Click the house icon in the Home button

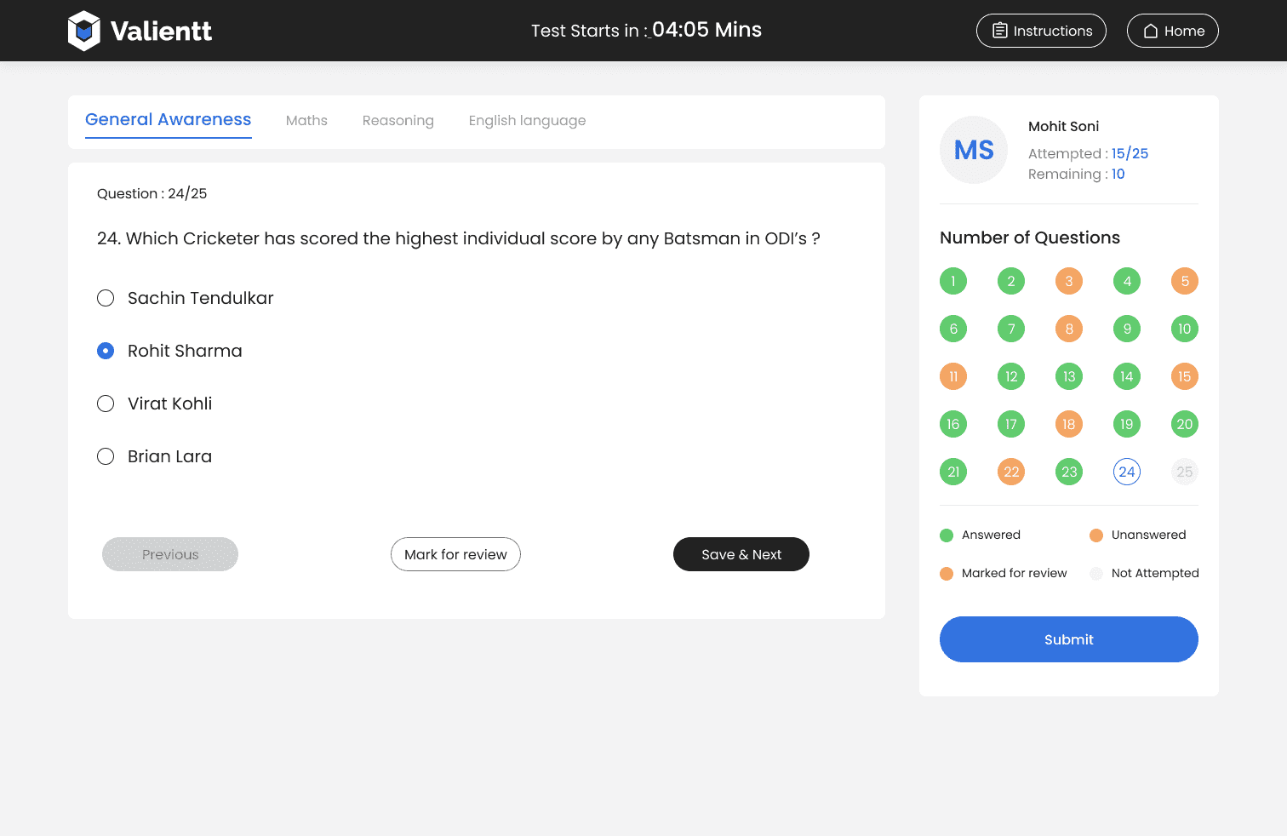(x=1151, y=31)
